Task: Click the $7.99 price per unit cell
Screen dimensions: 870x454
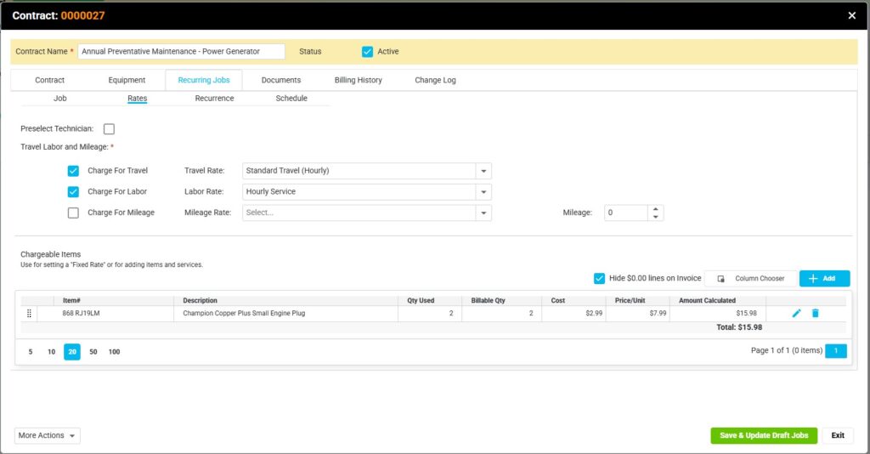Action: click(x=638, y=314)
